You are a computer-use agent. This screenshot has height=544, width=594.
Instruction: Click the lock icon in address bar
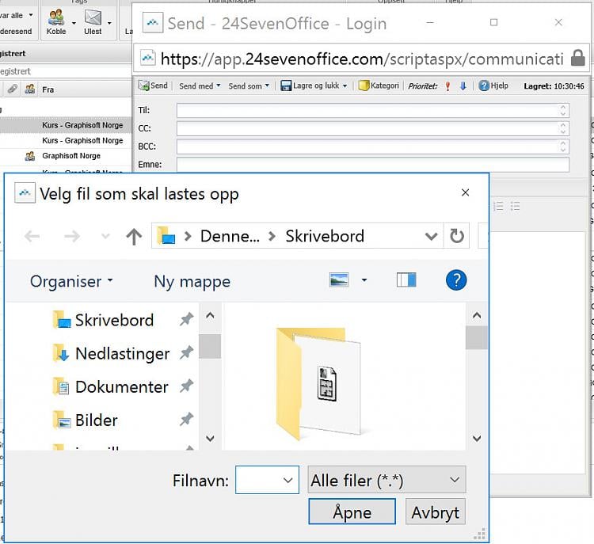pyautogui.click(x=577, y=58)
